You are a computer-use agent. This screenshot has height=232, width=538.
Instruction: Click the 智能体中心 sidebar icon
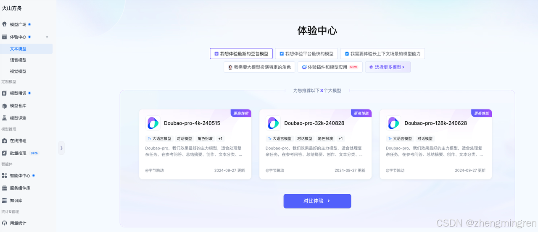4,175
